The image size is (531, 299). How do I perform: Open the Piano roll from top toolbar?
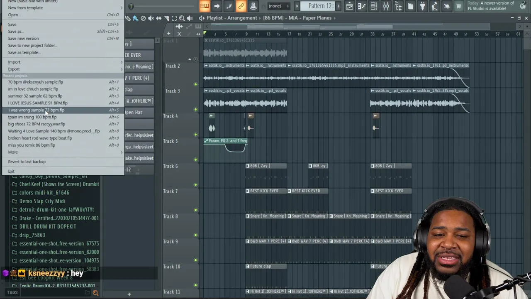(x=361, y=6)
